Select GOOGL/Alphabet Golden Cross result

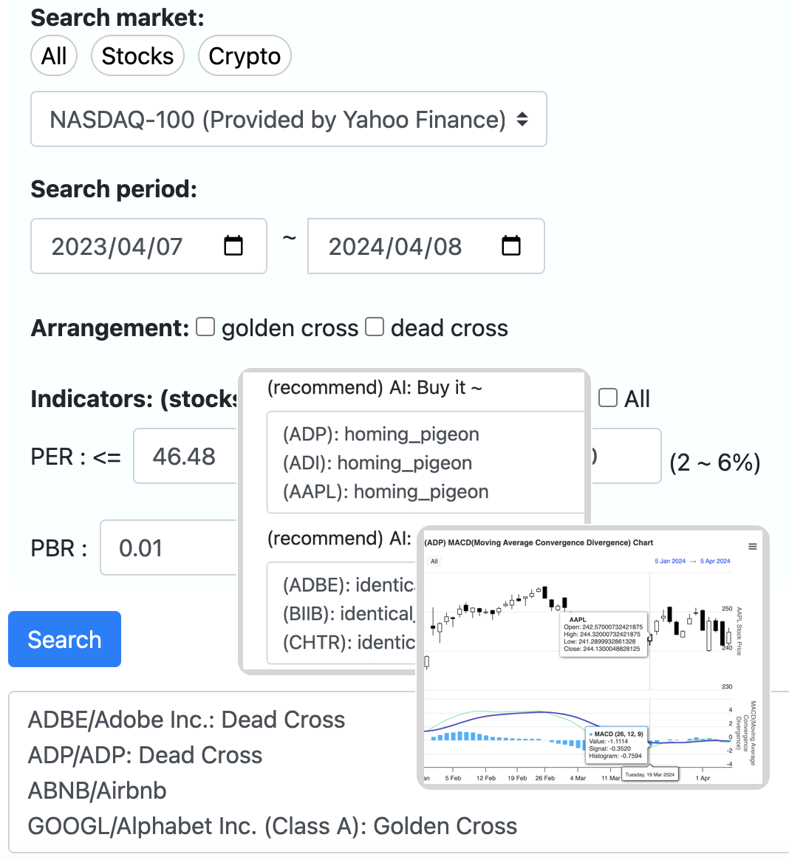point(273,826)
